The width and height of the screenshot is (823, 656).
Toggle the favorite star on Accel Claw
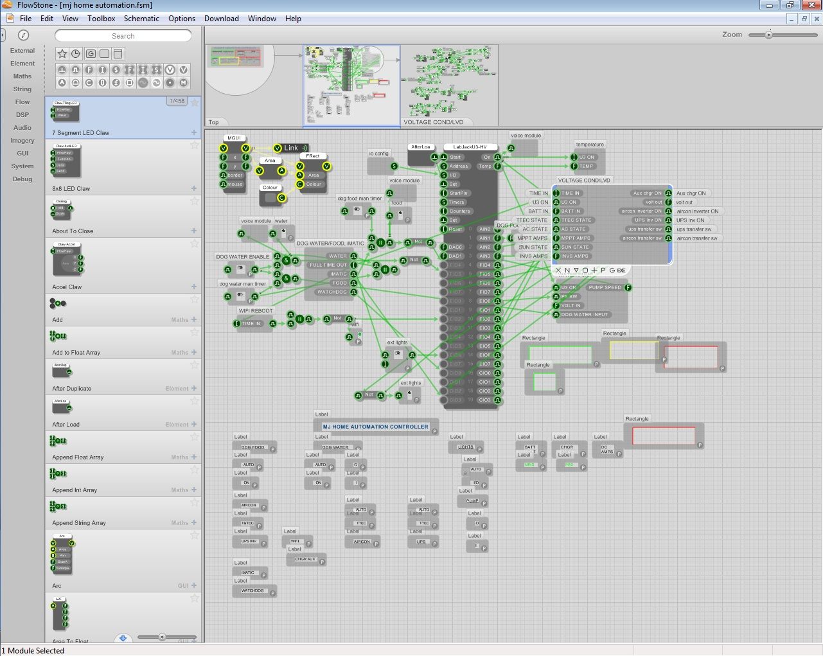pos(194,244)
